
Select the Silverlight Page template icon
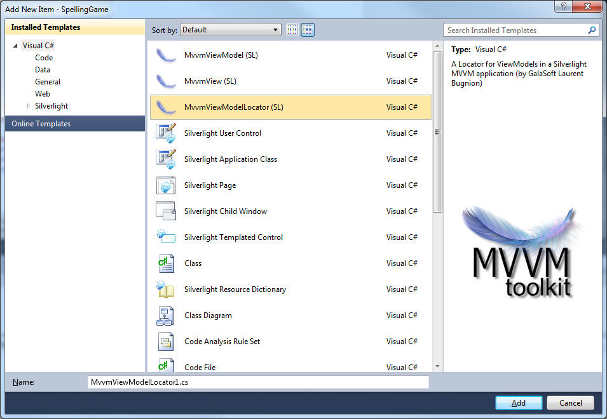[166, 185]
